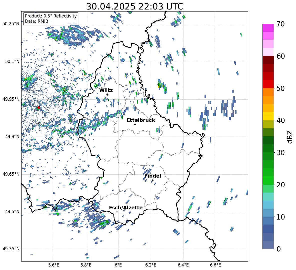This screenshot has height=270, width=296.
Task: Click the 6°E longitude label
Action: click(118, 265)
